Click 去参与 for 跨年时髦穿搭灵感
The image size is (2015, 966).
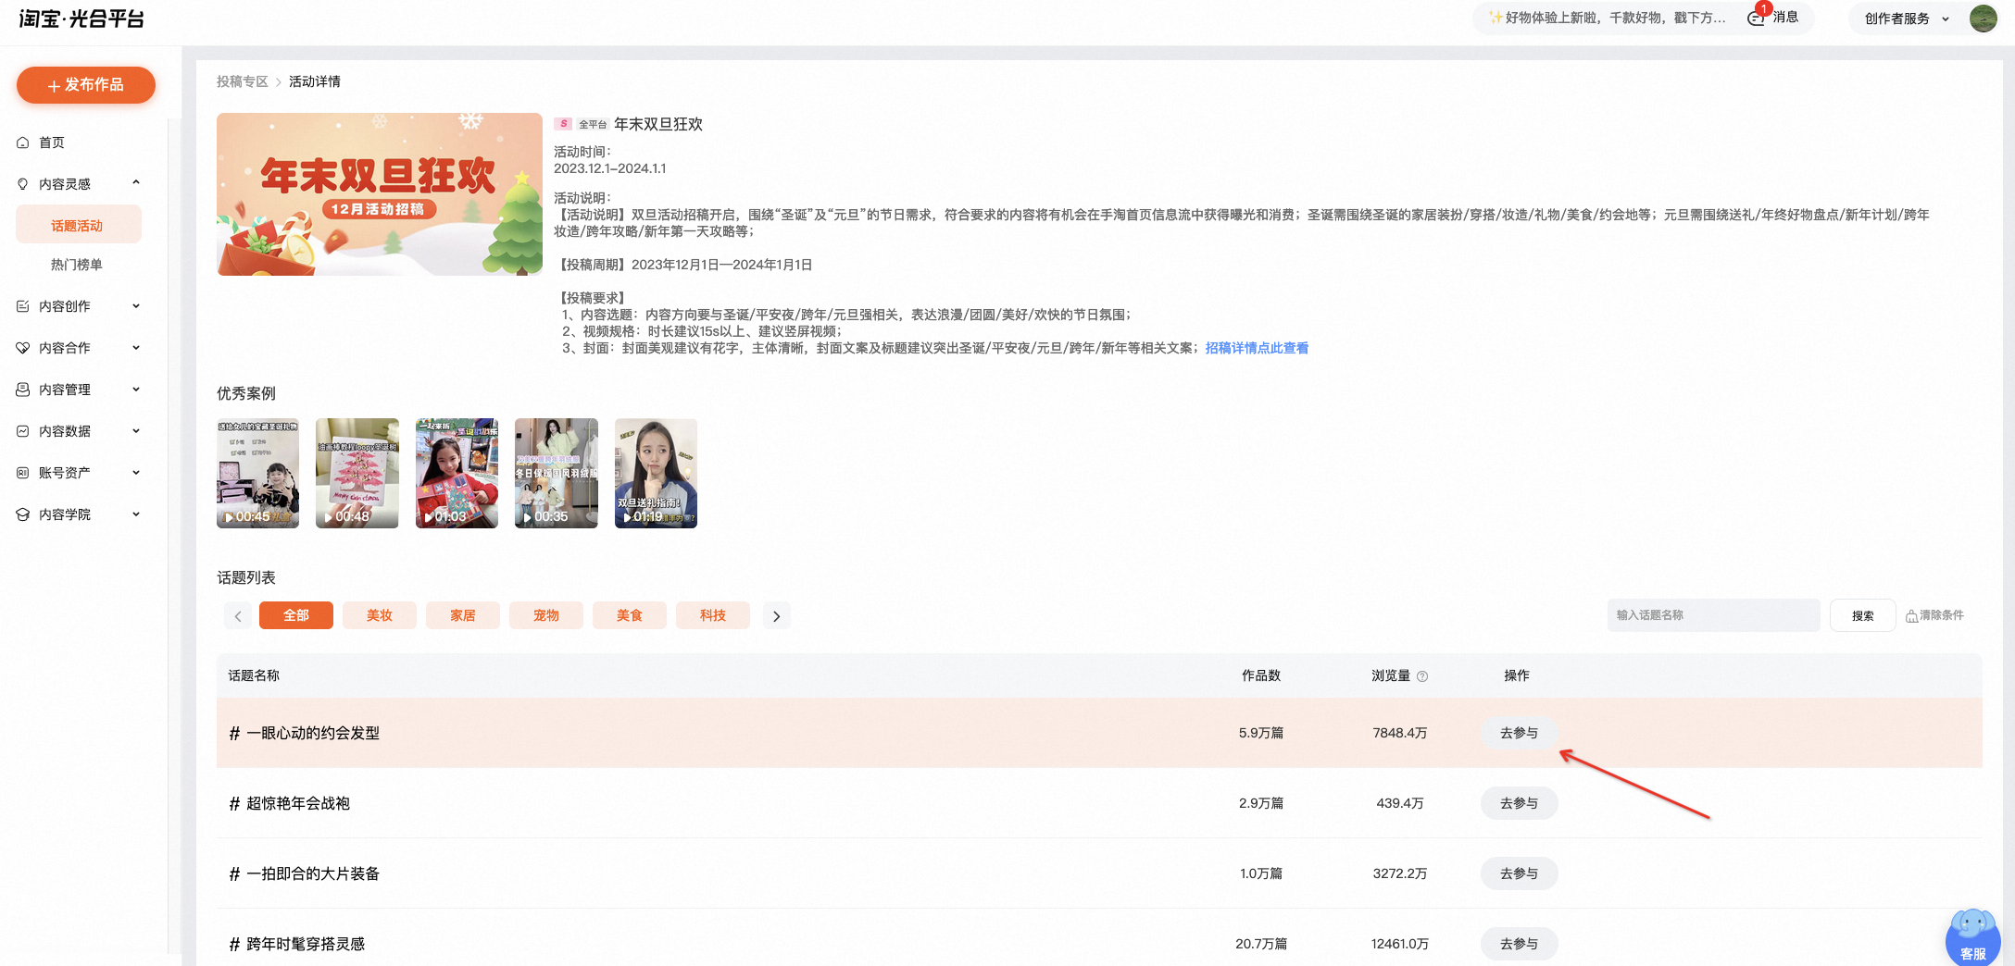pos(1519,944)
